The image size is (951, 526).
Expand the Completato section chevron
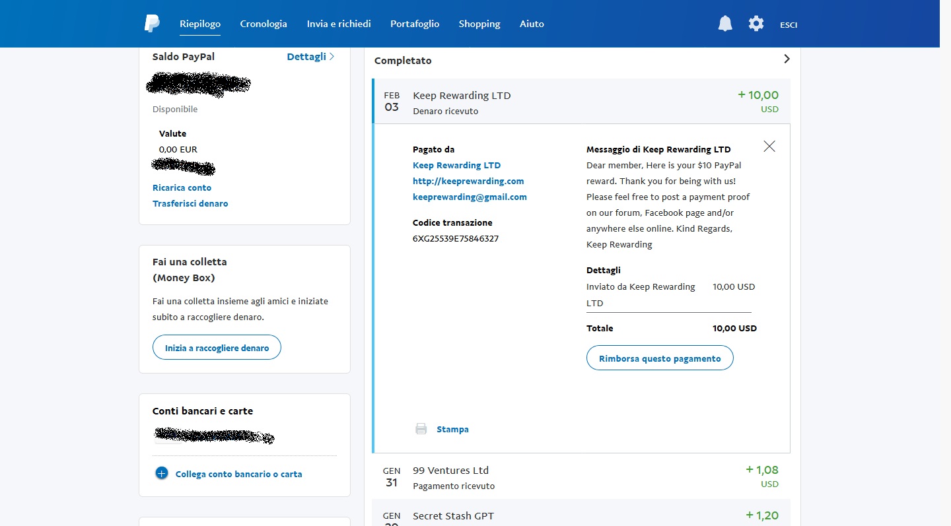click(x=787, y=59)
